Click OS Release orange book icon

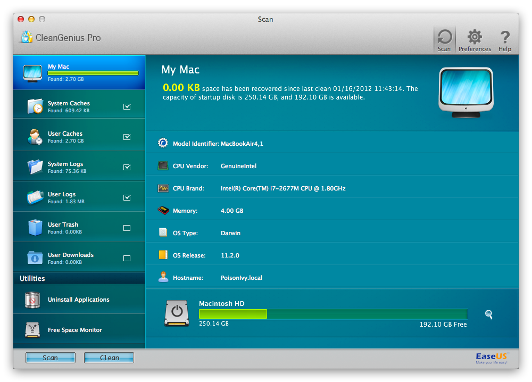tap(163, 255)
